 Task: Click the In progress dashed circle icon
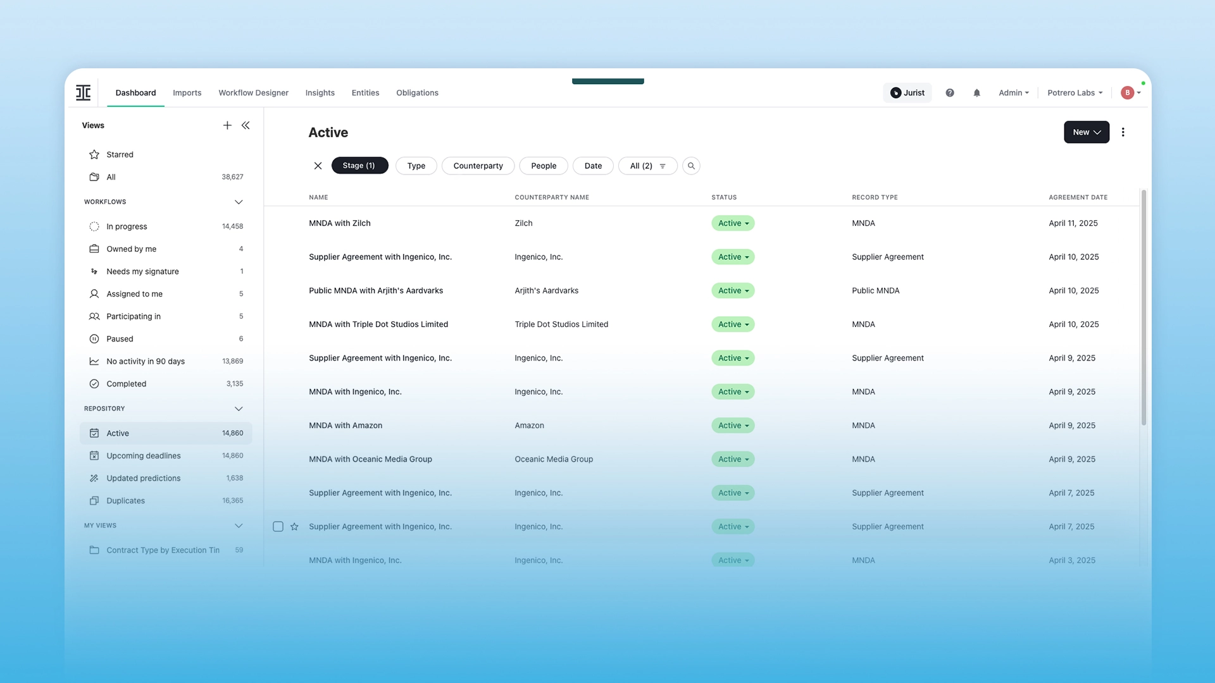click(94, 226)
